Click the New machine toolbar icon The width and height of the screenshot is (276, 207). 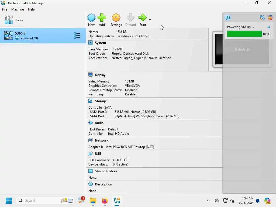point(91,18)
